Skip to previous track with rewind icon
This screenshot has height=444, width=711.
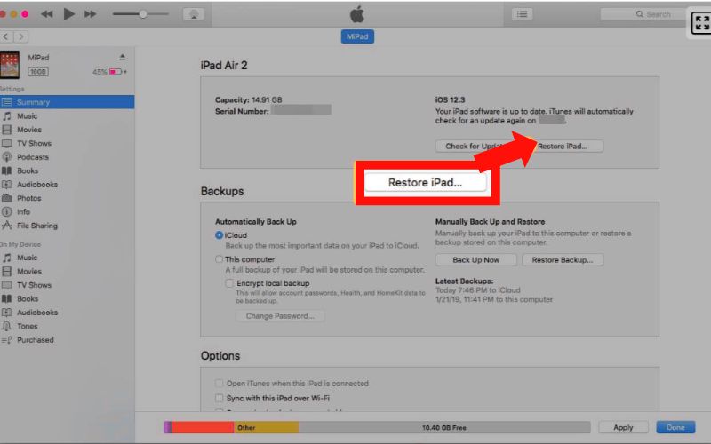pyautogui.click(x=47, y=14)
